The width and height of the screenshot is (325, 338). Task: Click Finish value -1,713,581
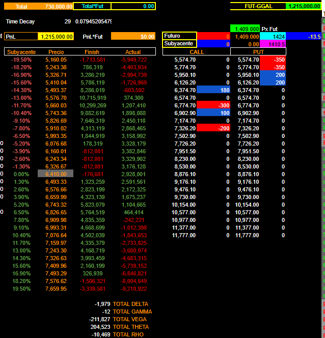click(x=93, y=60)
